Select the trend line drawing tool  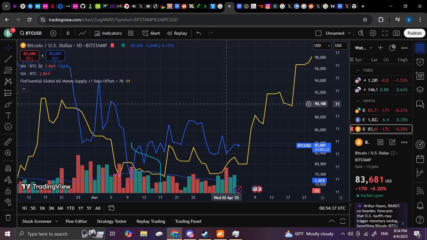8,59
